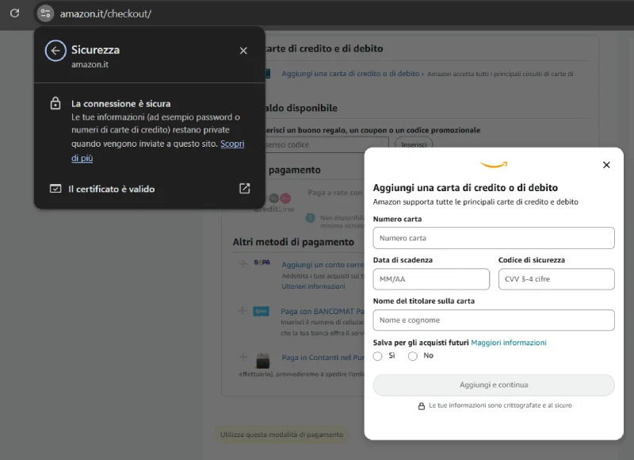Click the certificate external-link toggle icon
Viewport: 634px width, 460px height.
(244, 189)
